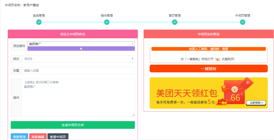Click the 插件管理 step checkmark circle

[x=107, y=22]
